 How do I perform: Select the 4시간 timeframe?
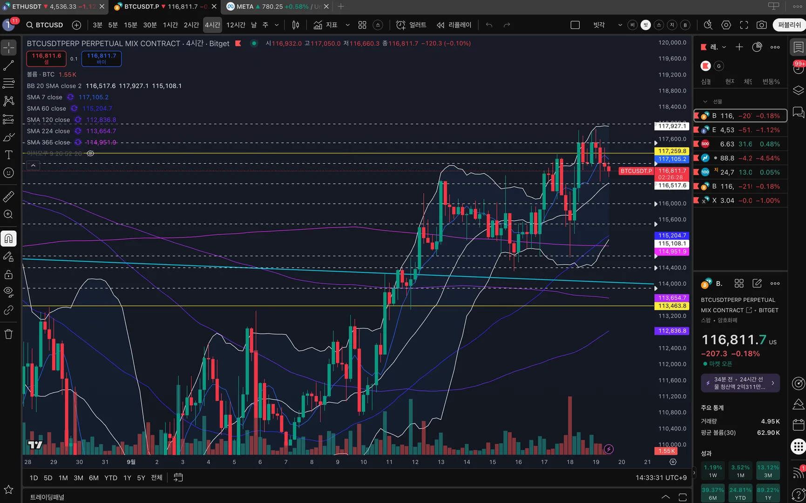pos(212,25)
